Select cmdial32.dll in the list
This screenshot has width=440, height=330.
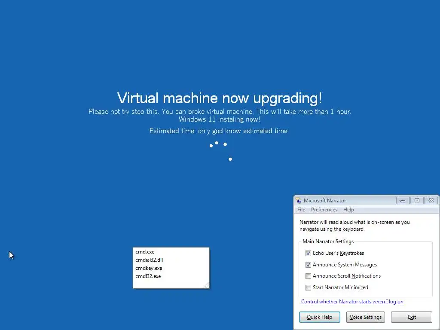coord(171,260)
